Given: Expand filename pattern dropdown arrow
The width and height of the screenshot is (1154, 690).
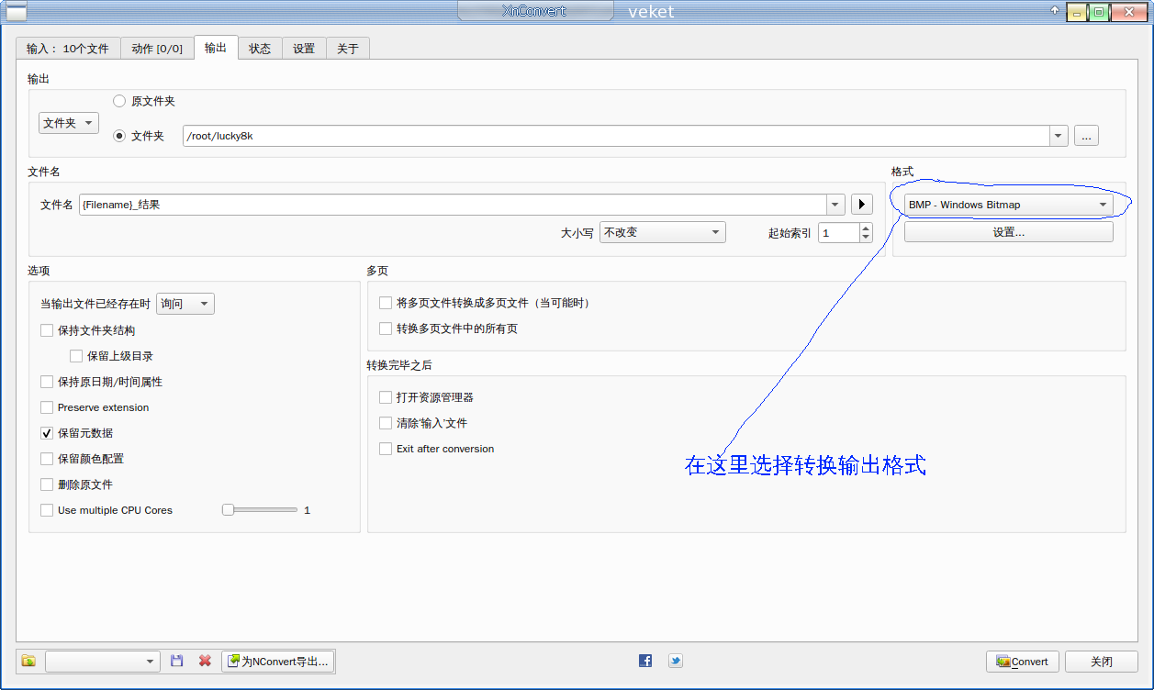Looking at the screenshot, I should (835, 205).
